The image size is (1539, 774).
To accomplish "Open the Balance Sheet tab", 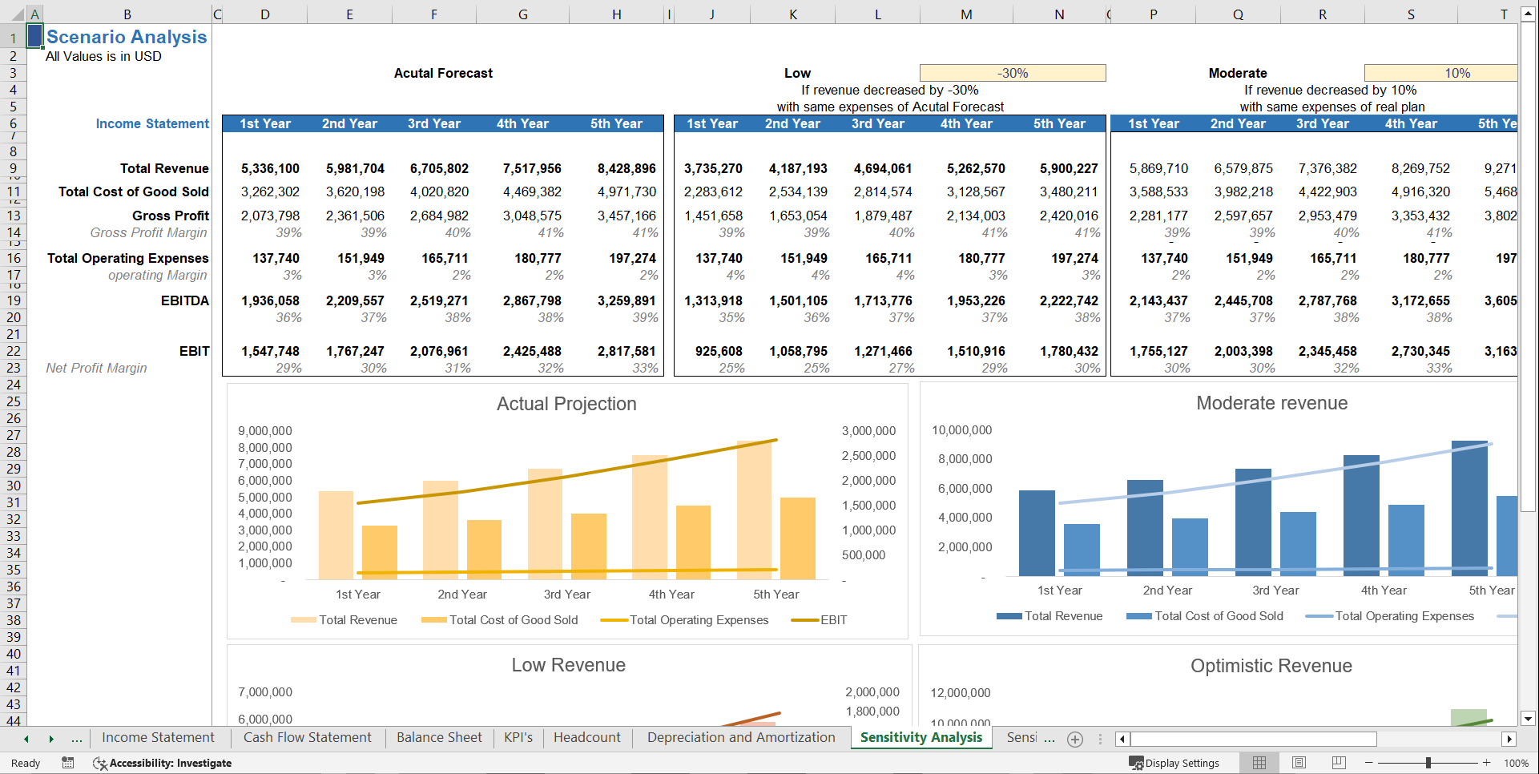I will pyautogui.click(x=439, y=737).
